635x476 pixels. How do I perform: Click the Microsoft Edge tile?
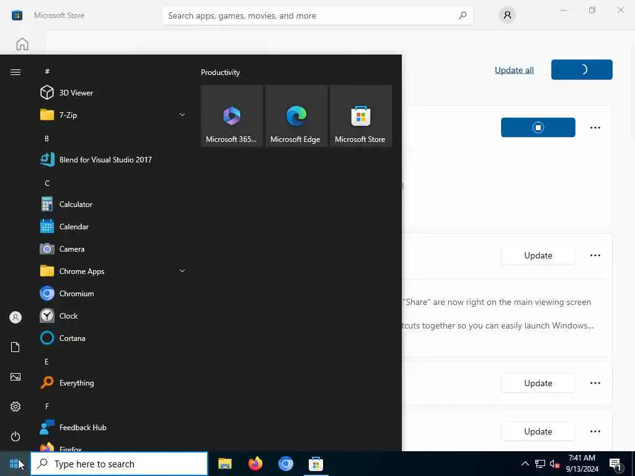click(296, 116)
